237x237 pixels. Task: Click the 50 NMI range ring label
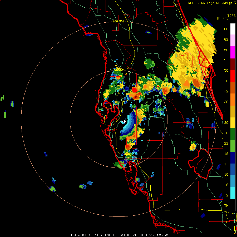(x=118, y=70)
